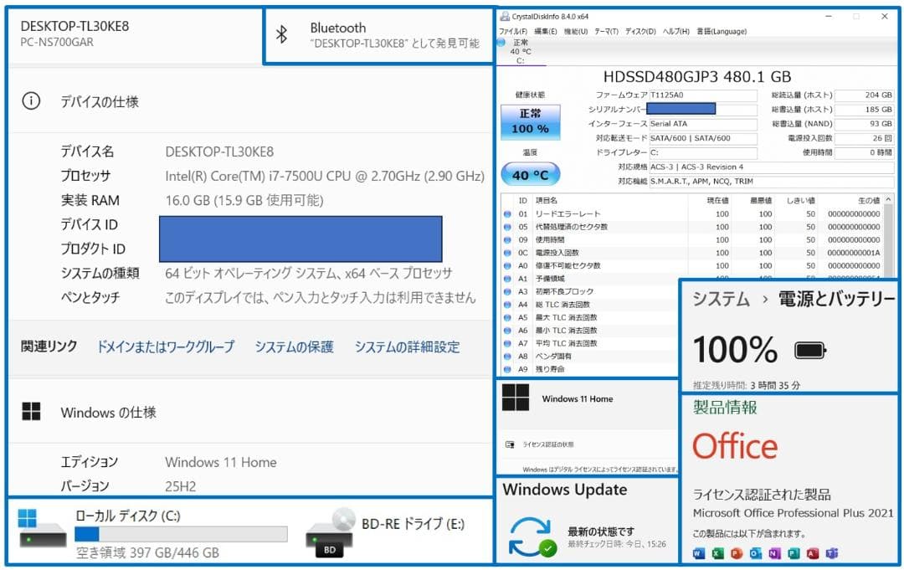
Task: Click the PowerPoint icon
Action: 737,553
